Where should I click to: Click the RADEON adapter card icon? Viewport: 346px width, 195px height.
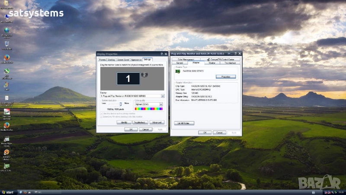coord(178,71)
